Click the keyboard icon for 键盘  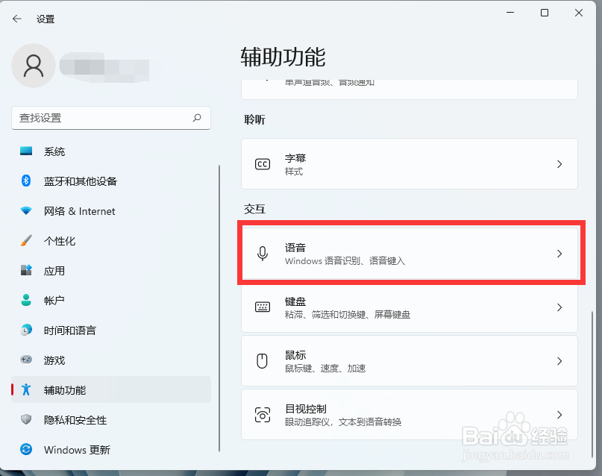263,307
